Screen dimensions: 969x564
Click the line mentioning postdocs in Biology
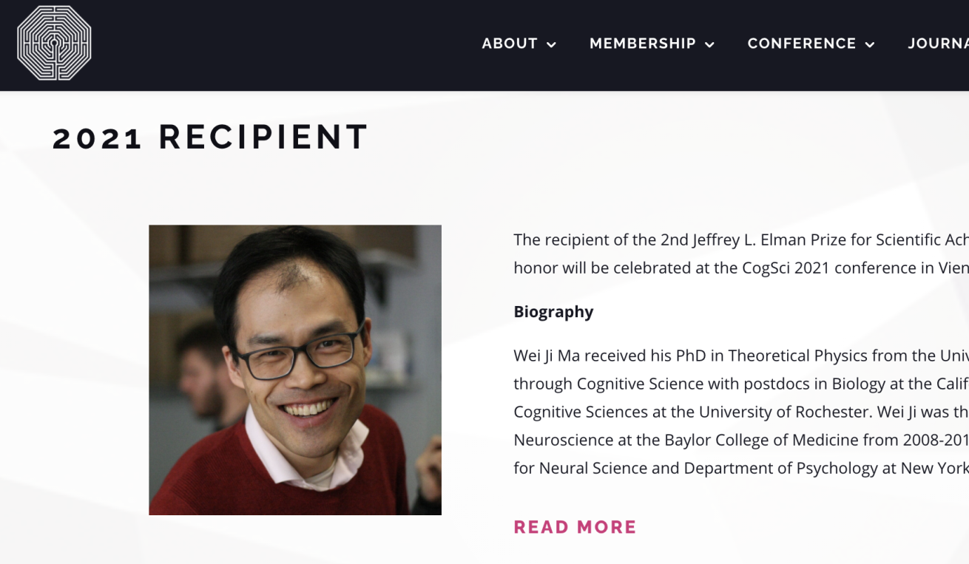740,384
